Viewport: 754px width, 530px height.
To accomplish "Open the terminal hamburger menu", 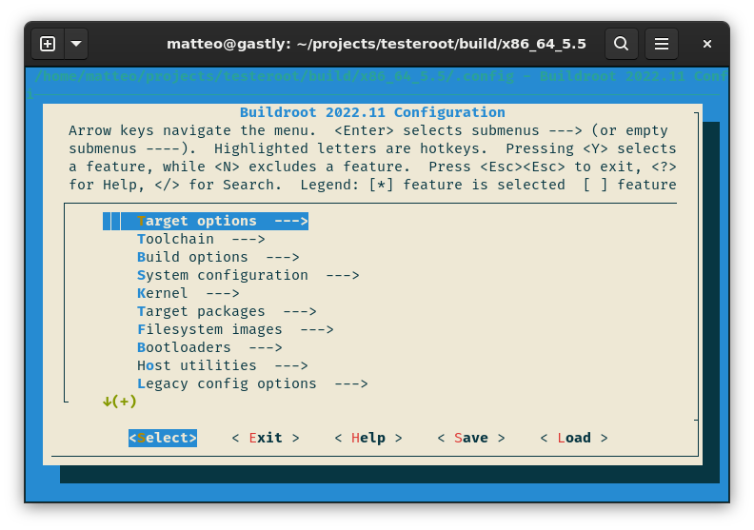I will [x=662, y=44].
